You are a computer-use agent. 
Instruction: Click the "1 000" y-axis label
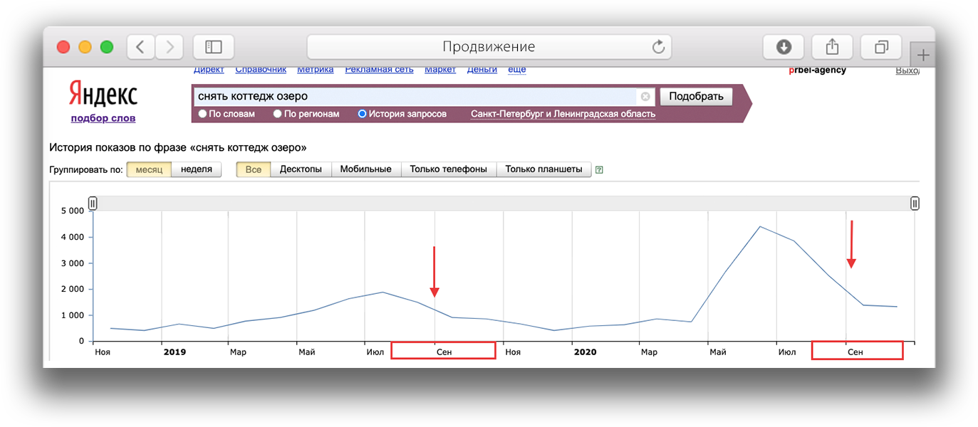[x=73, y=315]
